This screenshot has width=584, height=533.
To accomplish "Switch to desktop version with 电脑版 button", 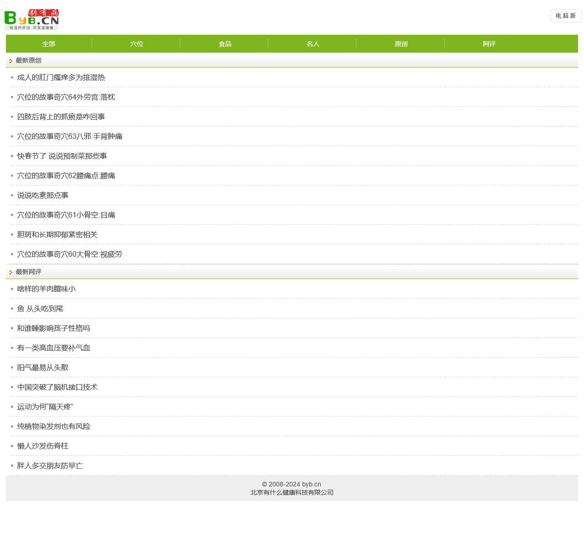I will coord(566,16).
